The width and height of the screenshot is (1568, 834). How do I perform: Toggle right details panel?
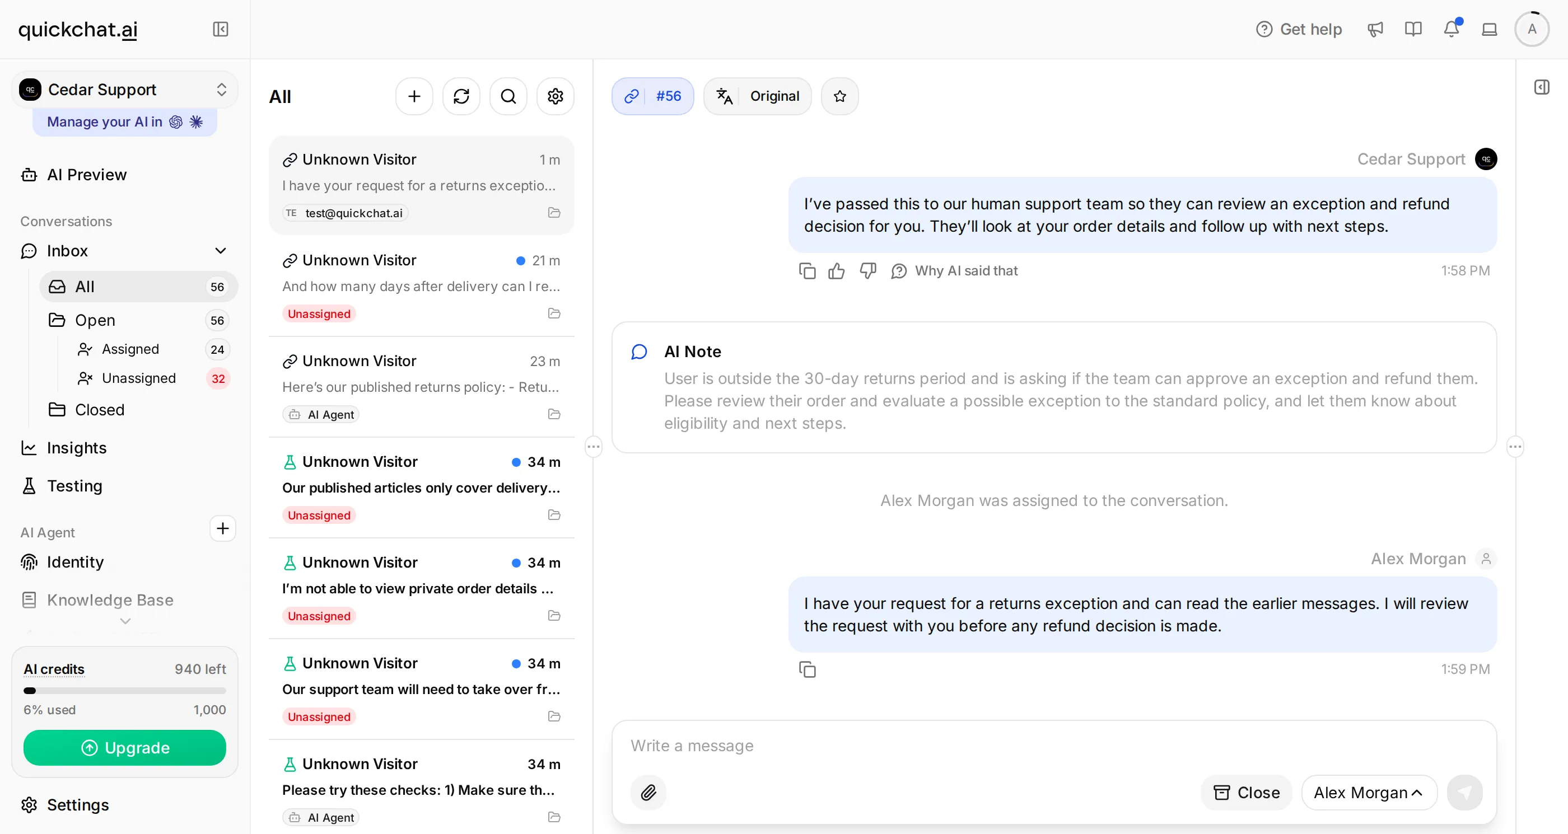click(1541, 87)
